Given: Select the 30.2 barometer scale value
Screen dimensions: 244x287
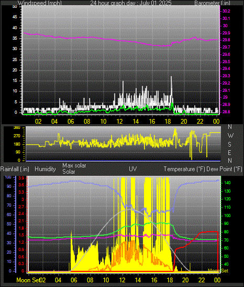Looking at the screenshot, I should pyautogui.click(x=226, y=11).
